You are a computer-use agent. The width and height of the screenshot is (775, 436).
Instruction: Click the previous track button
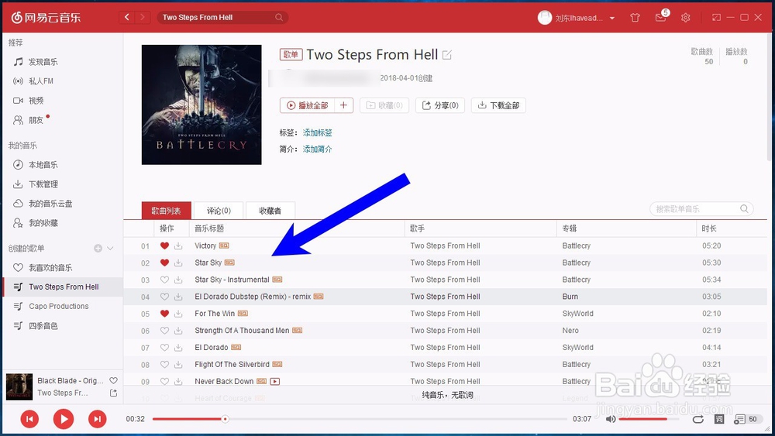(x=29, y=419)
